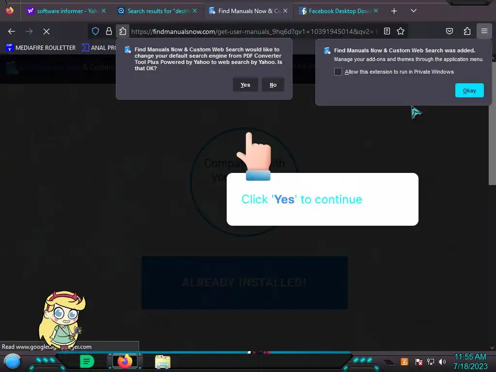Click Yes to change default search engine
The image size is (496, 372).
coord(246,85)
